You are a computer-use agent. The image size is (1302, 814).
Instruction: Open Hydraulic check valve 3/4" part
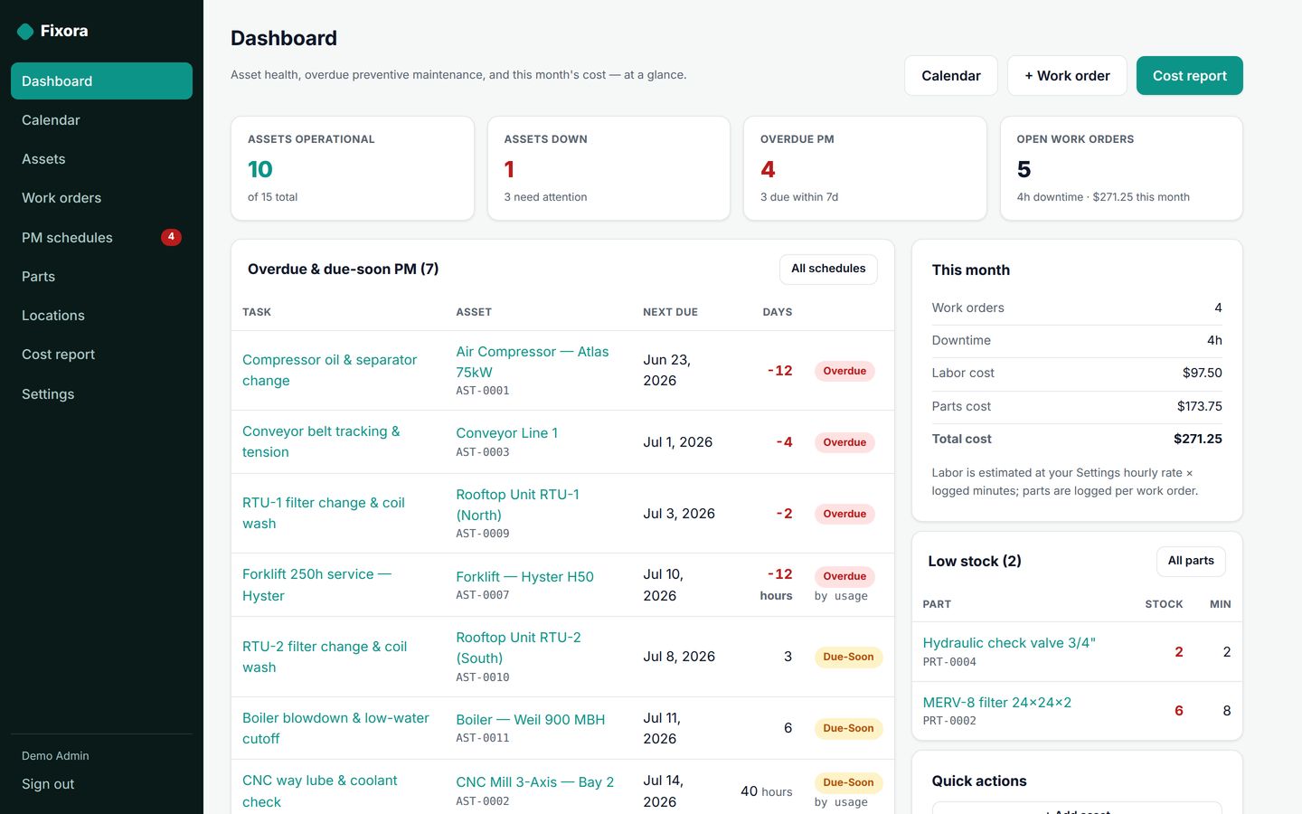point(1009,643)
